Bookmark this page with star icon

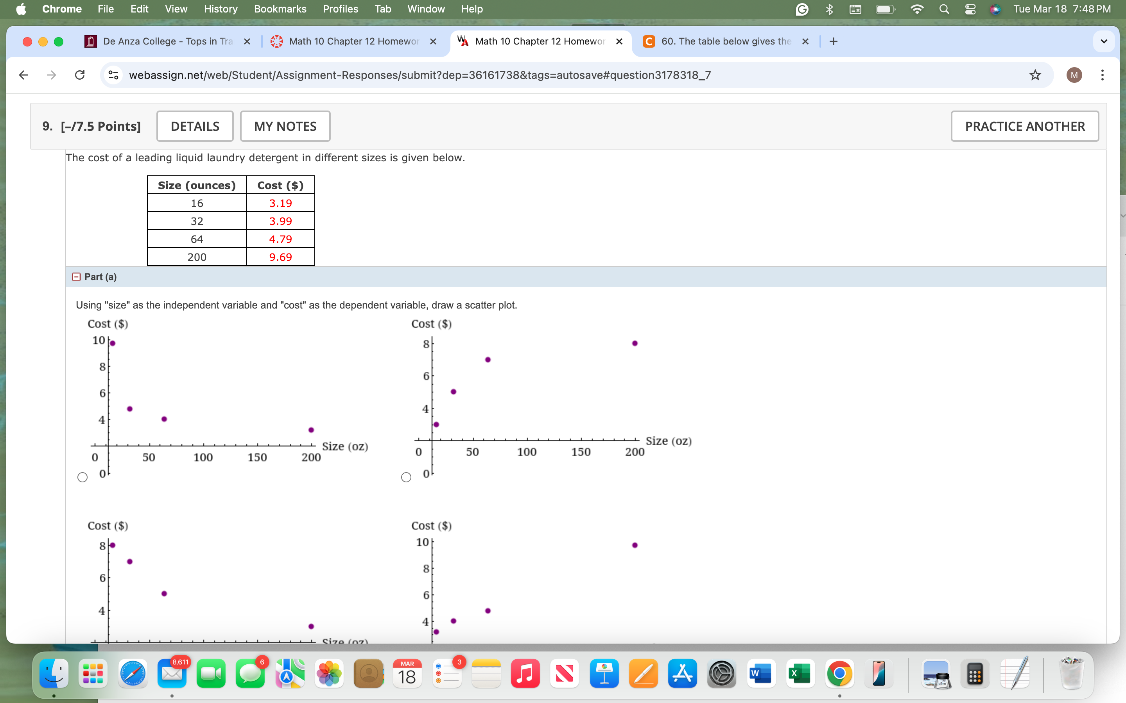[1035, 75]
